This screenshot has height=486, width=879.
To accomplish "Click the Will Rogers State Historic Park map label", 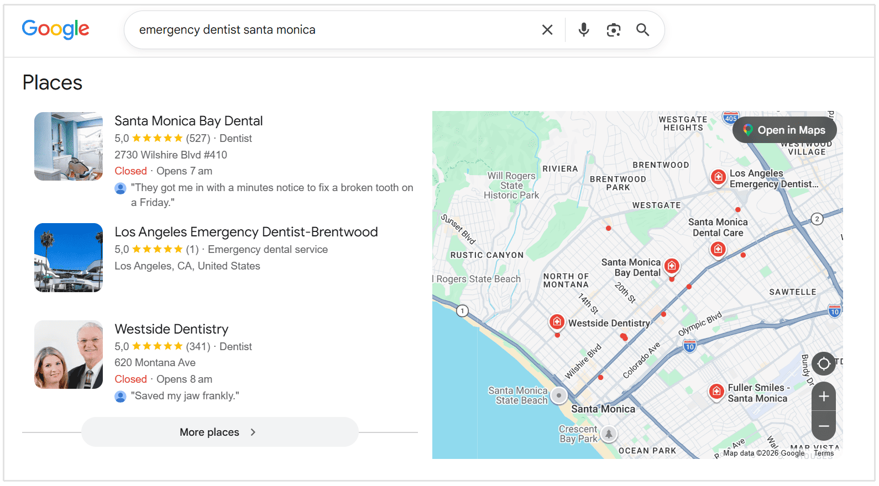I will click(511, 186).
